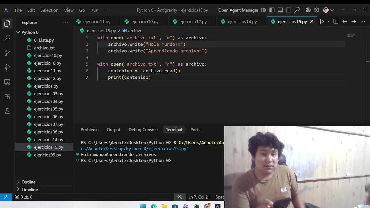Open the Go menu

point(82,10)
